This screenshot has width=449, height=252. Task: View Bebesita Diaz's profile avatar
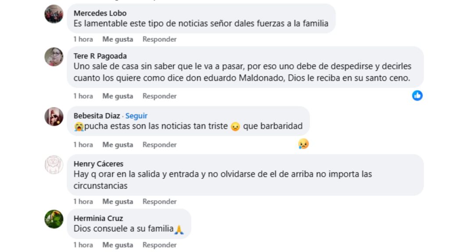[x=53, y=116]
